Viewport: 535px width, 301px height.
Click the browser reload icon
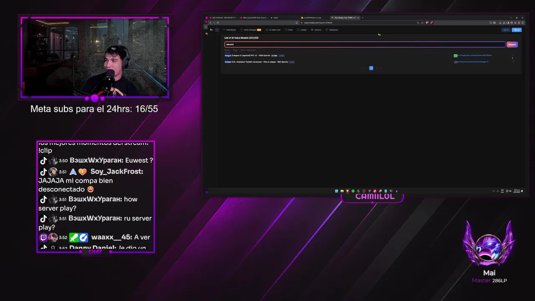coord(218,23)
